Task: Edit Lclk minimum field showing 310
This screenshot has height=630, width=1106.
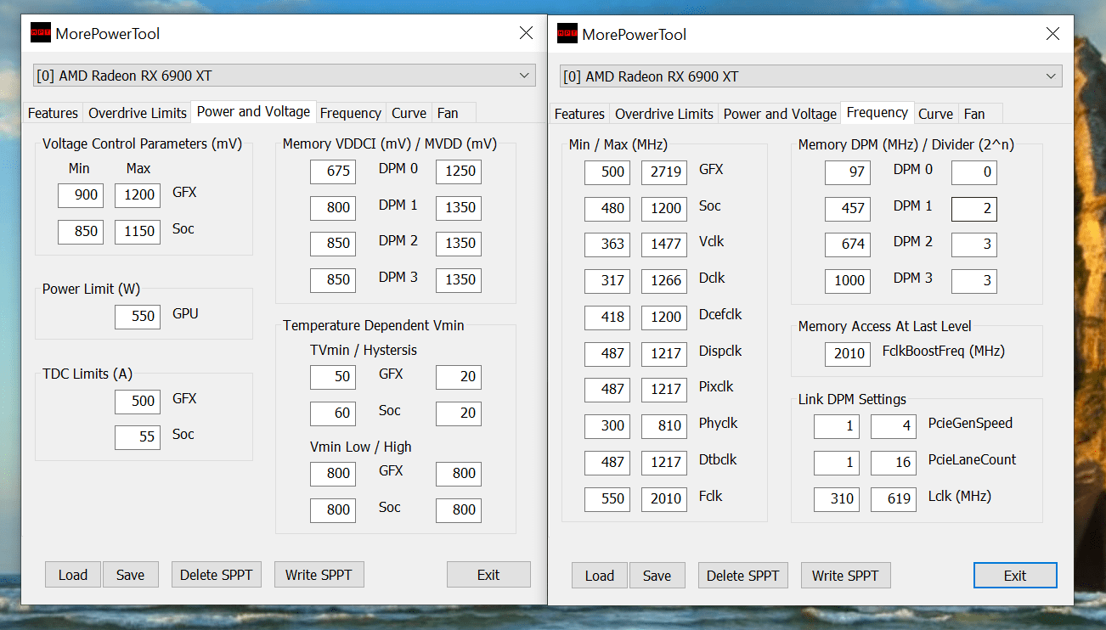Action: coord(837,499)
